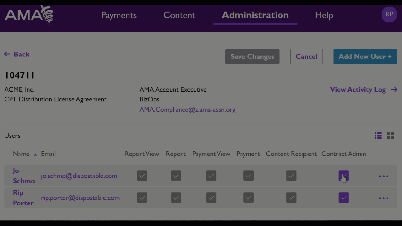Open the Payments menu

[119, 15]
